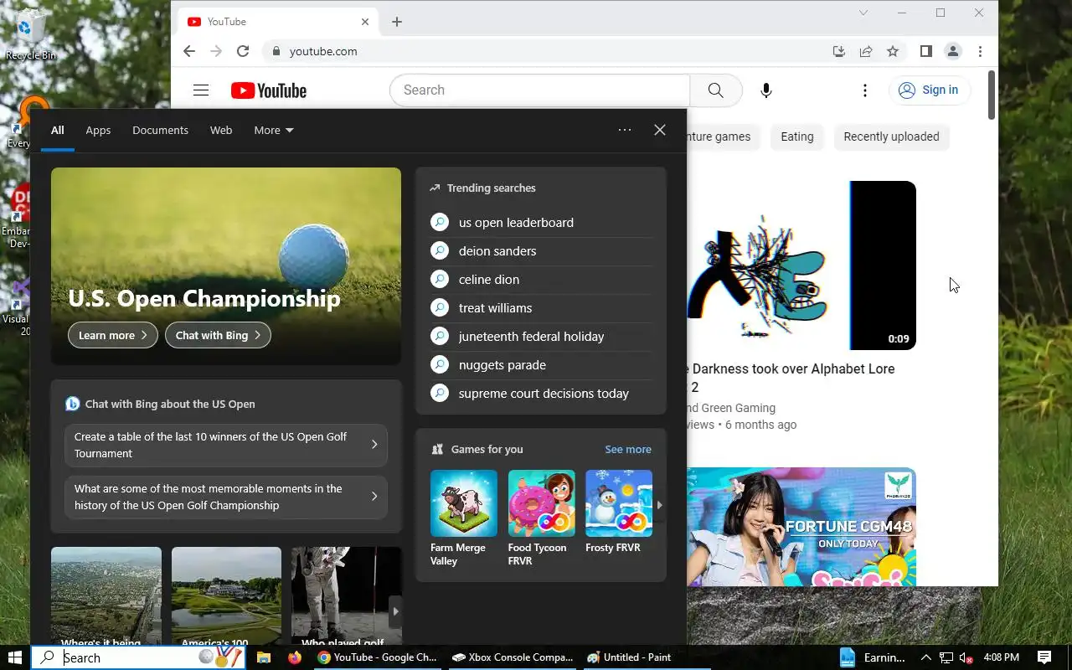Open Recycle Bin desktop icon
This screenshot has height=670, width=1072.
pos(31,35)
